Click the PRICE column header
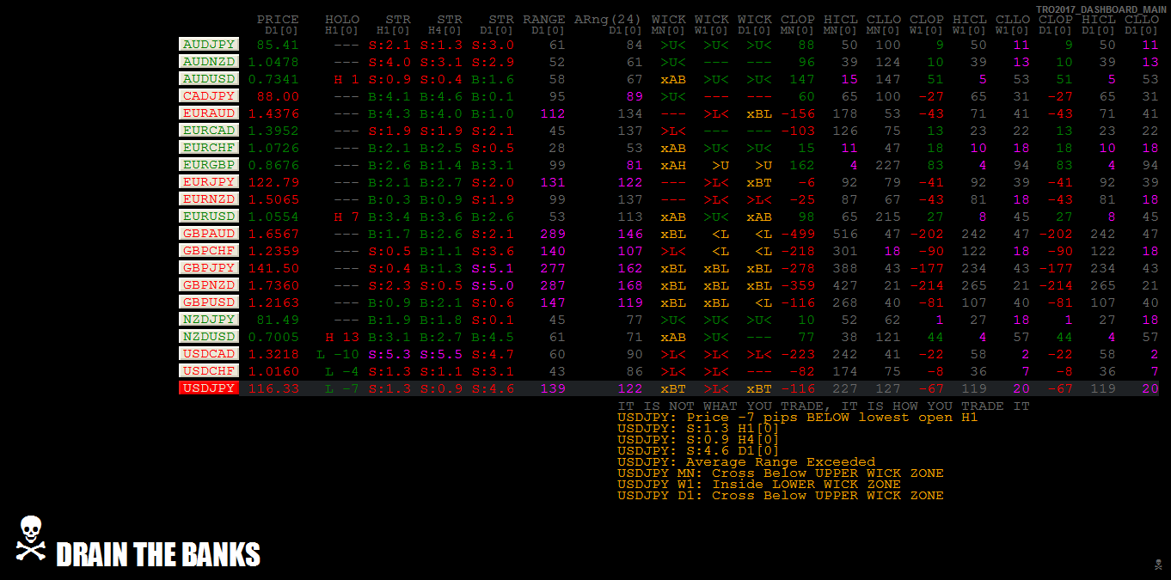Screen dimensions: 1171x580 278,19
